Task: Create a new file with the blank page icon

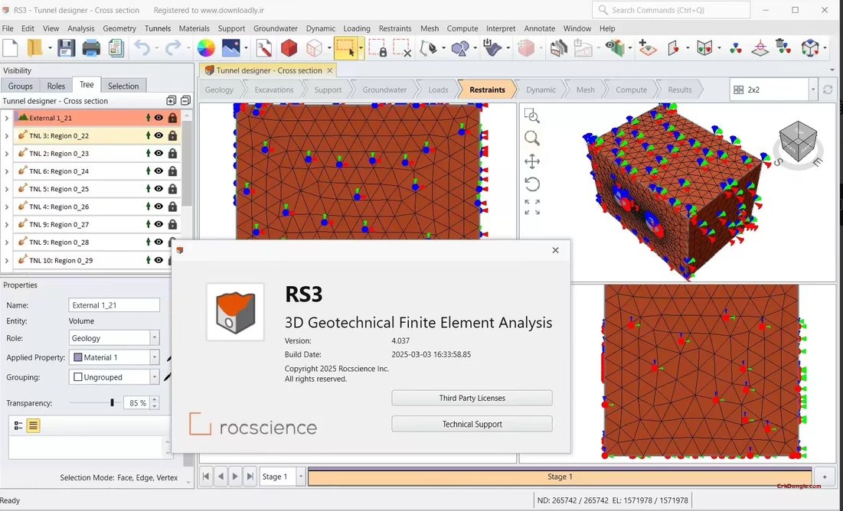Action: (11, 48)
